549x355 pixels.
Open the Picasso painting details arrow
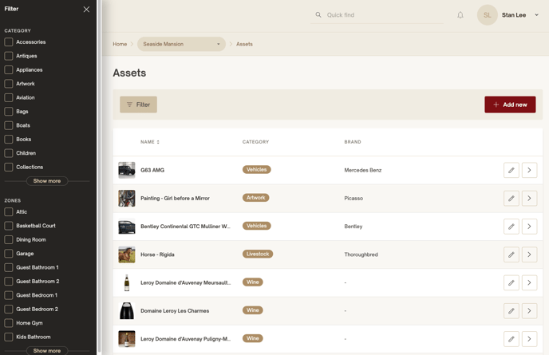click(x=529, y=198)
